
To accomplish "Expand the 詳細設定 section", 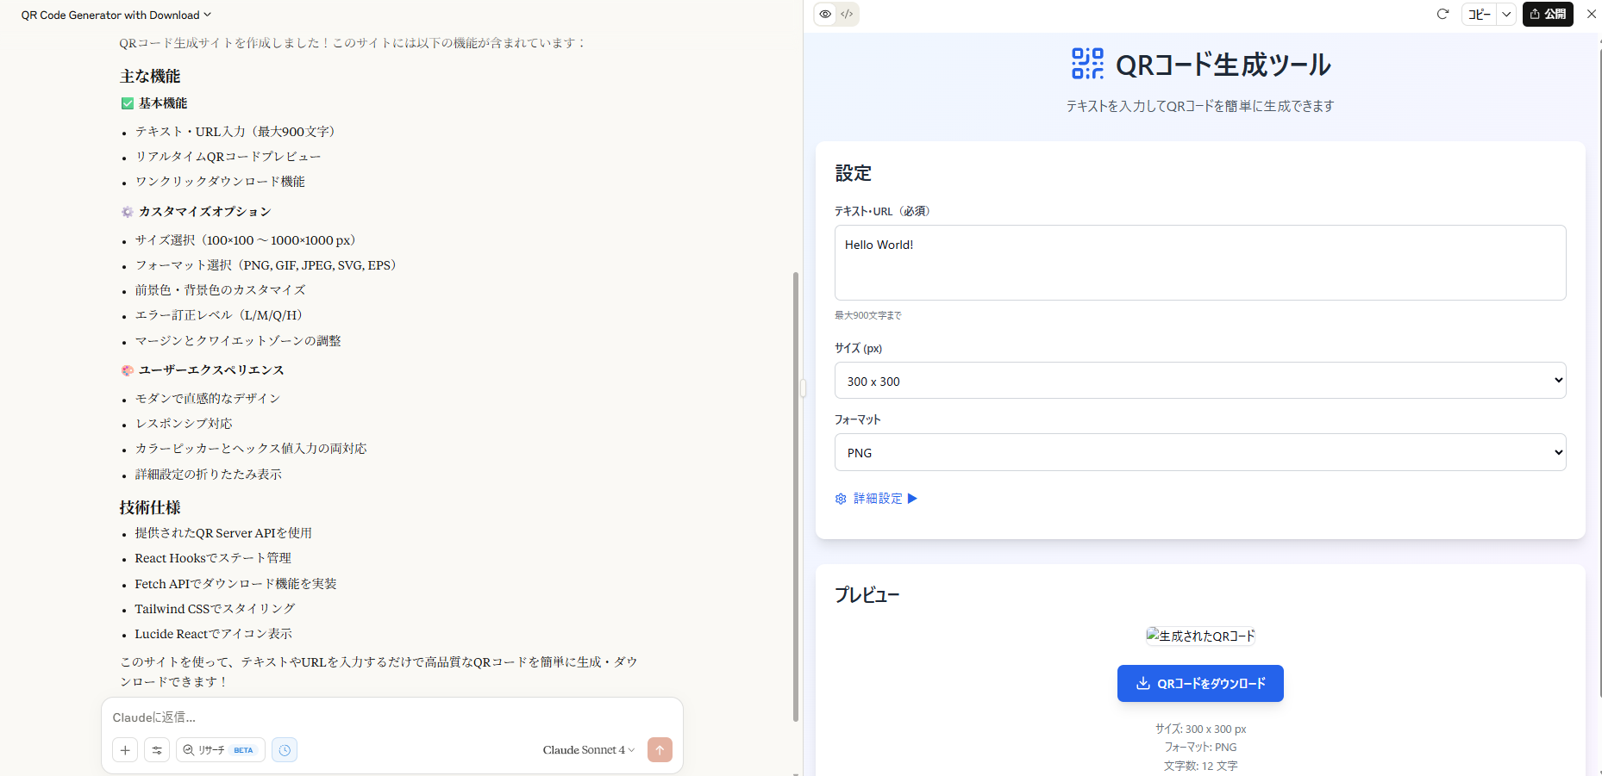I will point(877,499).
